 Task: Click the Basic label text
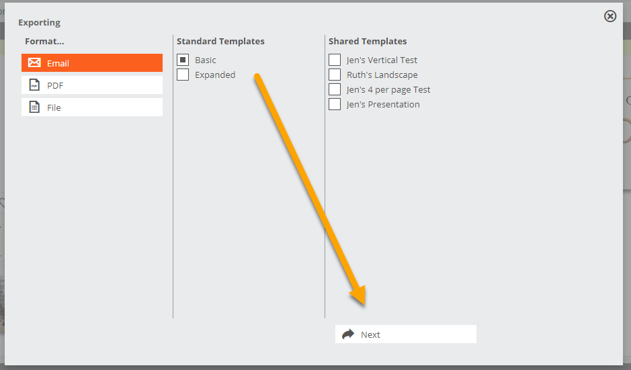click(x=206, y=60)
